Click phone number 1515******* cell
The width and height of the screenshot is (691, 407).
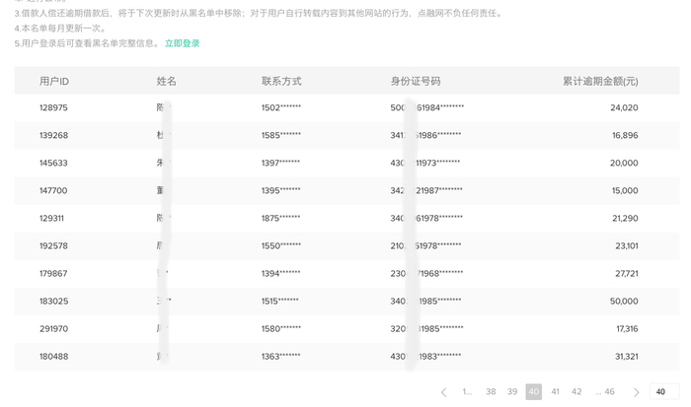point(279,302)
